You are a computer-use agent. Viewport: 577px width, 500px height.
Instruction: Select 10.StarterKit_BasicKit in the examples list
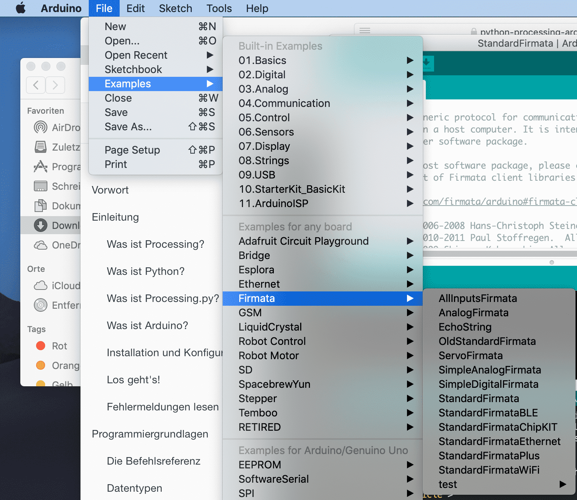[x=323, y=189]
